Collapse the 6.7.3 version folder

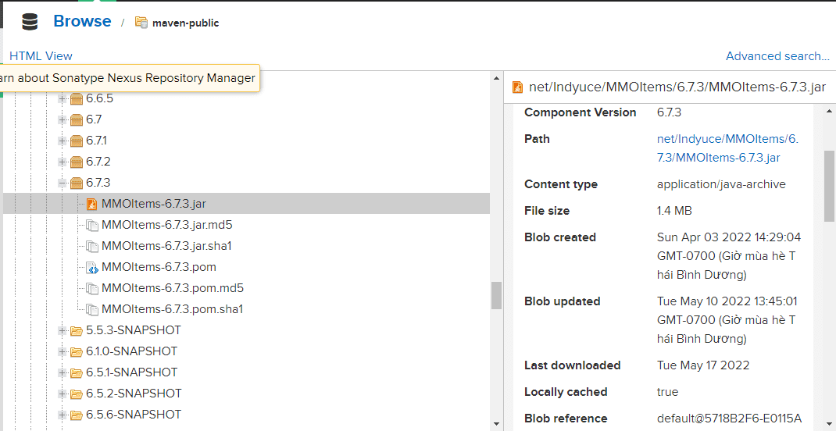[x=63, y=183]
